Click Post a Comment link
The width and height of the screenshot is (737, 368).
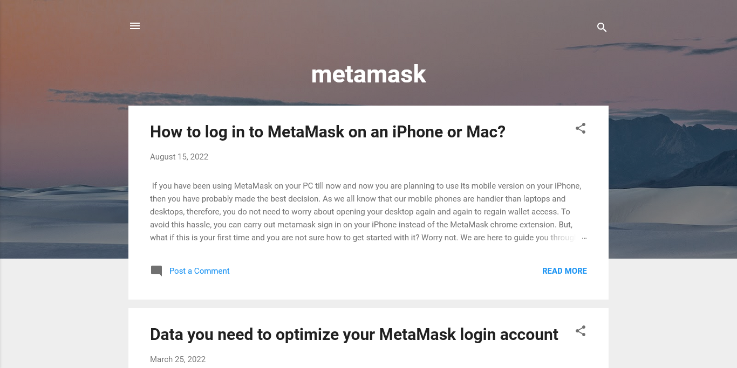click(x=199, y=271)
